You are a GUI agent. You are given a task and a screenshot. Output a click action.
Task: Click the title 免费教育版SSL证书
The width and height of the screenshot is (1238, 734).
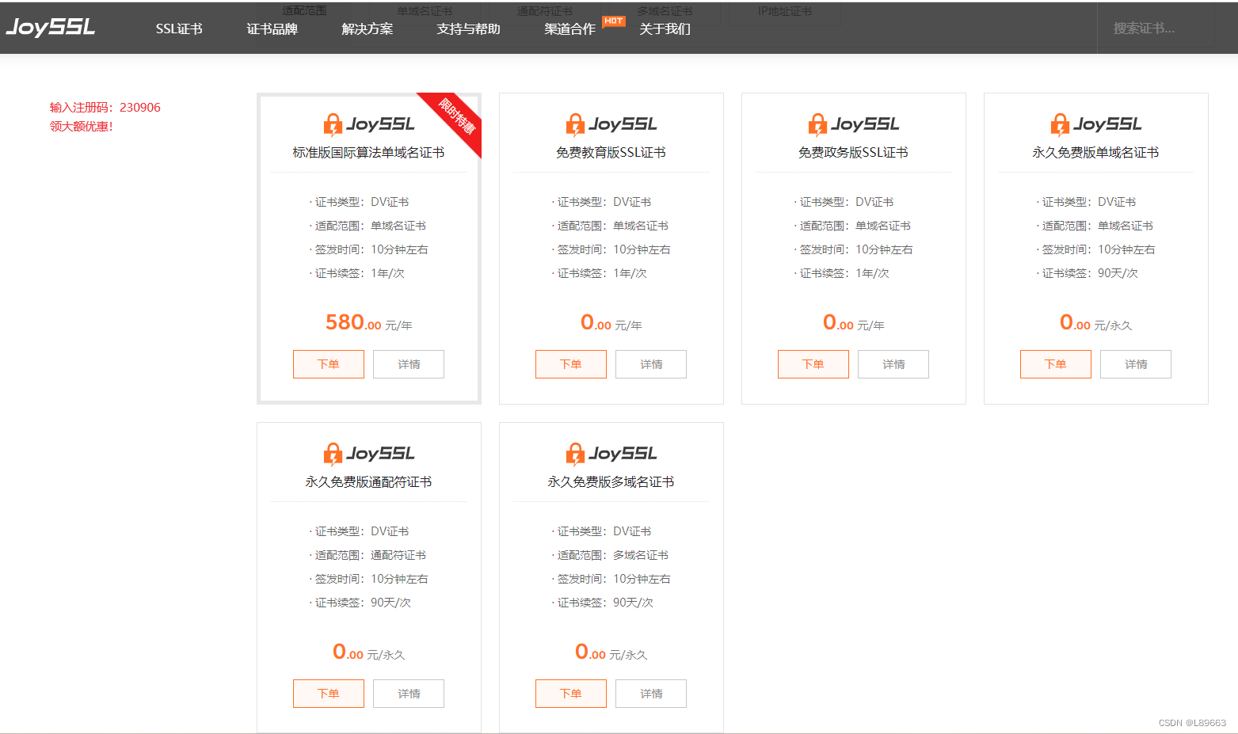(x=611, y=153)
